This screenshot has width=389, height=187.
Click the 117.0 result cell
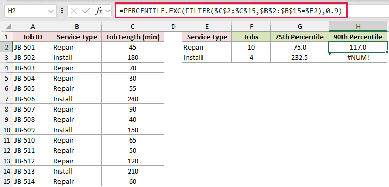point(358,47)
